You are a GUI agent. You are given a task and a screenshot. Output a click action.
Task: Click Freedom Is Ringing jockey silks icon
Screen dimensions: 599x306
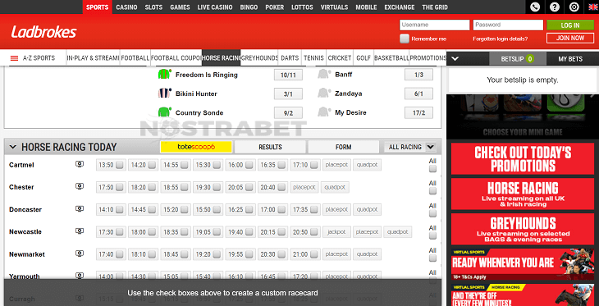pyautogui.click(x=164, y=74)
